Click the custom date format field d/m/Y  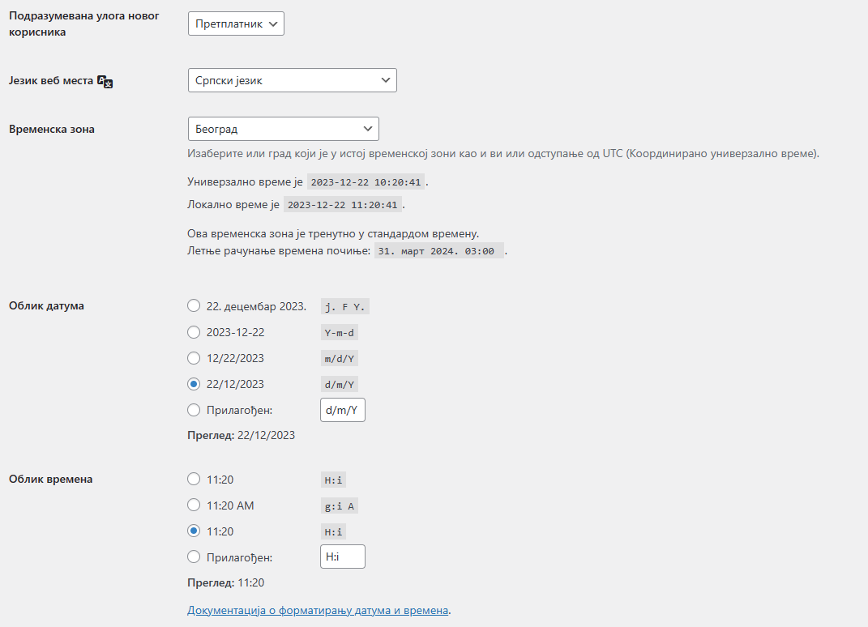click(343, 410)
